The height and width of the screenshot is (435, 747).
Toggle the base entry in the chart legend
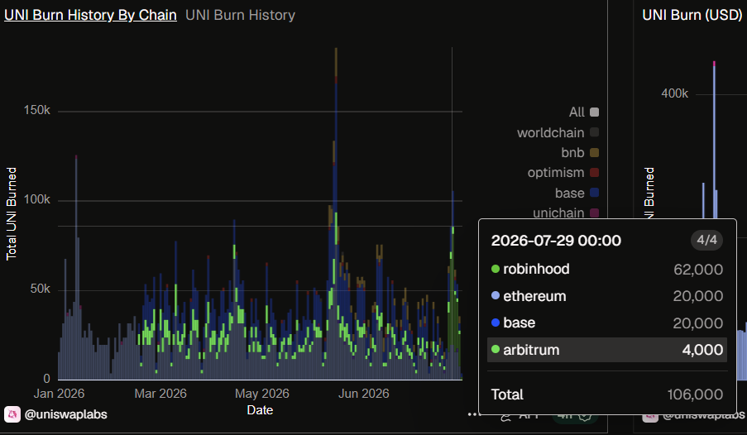coord(577,193)
